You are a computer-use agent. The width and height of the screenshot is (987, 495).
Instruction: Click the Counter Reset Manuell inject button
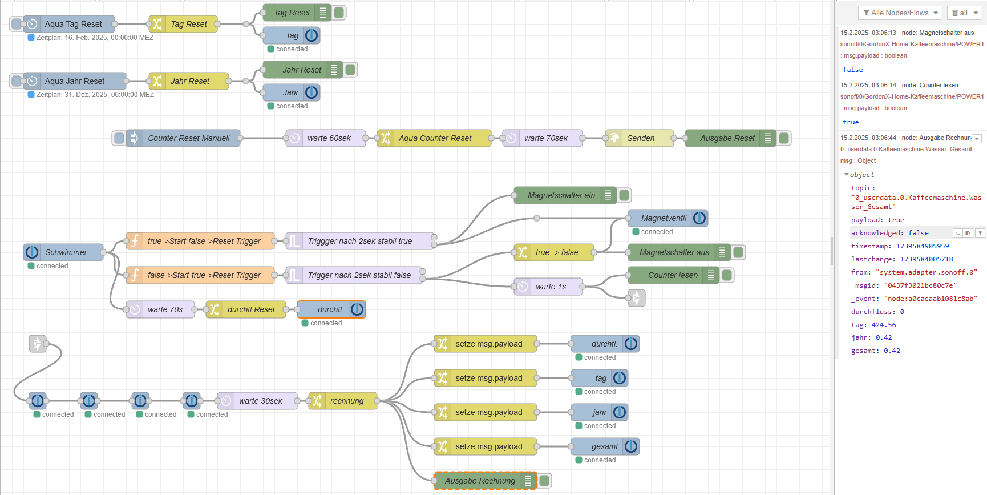click(119, 138)
